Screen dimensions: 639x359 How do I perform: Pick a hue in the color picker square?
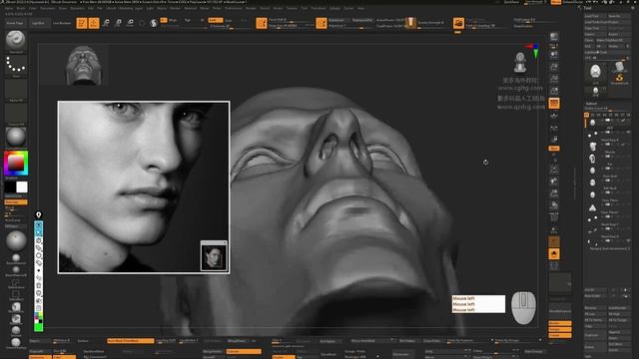click(x=16, y=164)
